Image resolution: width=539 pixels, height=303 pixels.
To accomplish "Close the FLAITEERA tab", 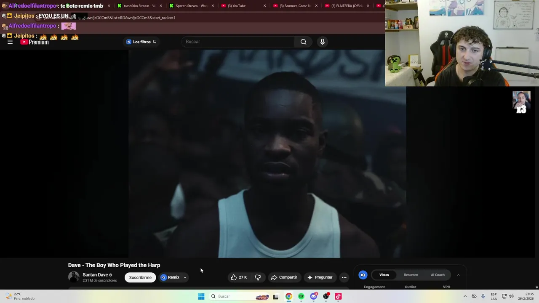I will click(x=368, y=6).
